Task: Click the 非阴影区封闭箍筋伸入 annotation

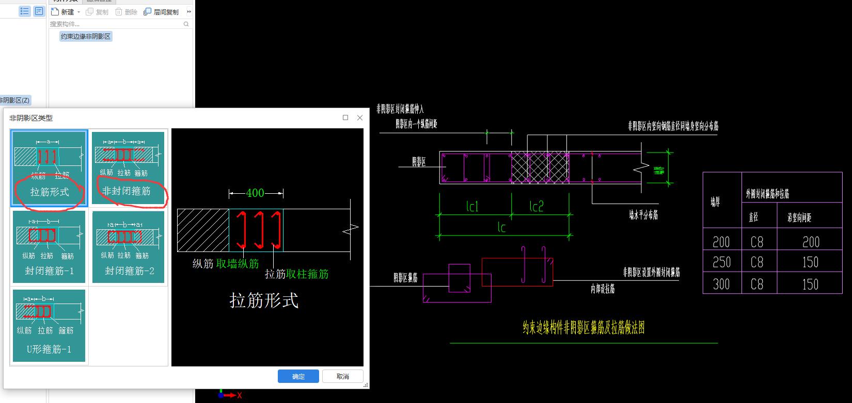Action: click(400, 109)
